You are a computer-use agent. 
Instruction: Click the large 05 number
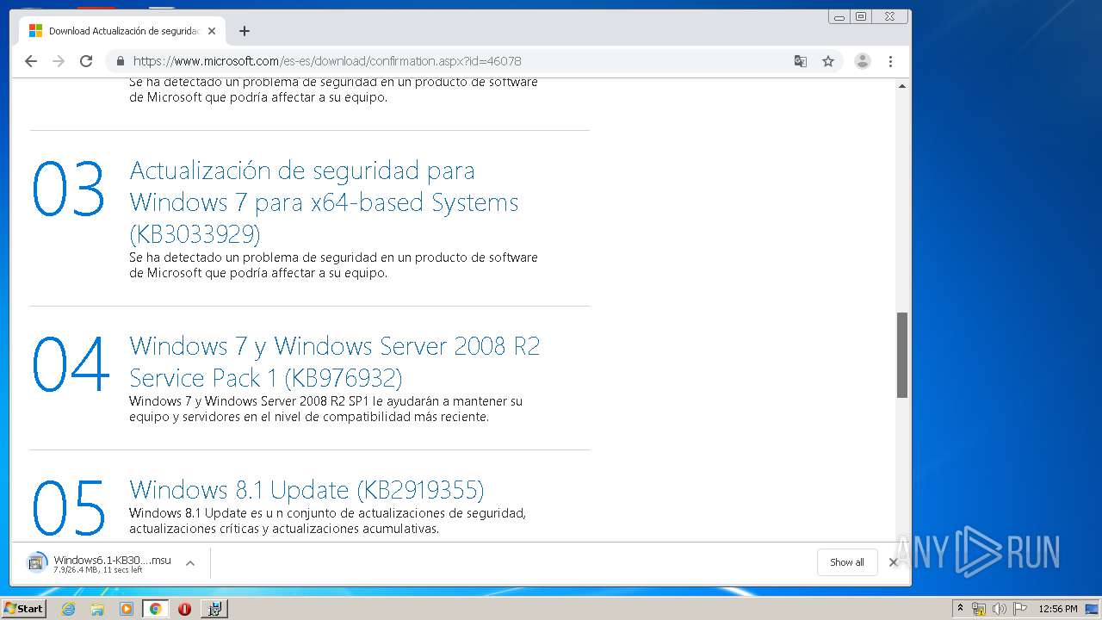click(69, 508)
